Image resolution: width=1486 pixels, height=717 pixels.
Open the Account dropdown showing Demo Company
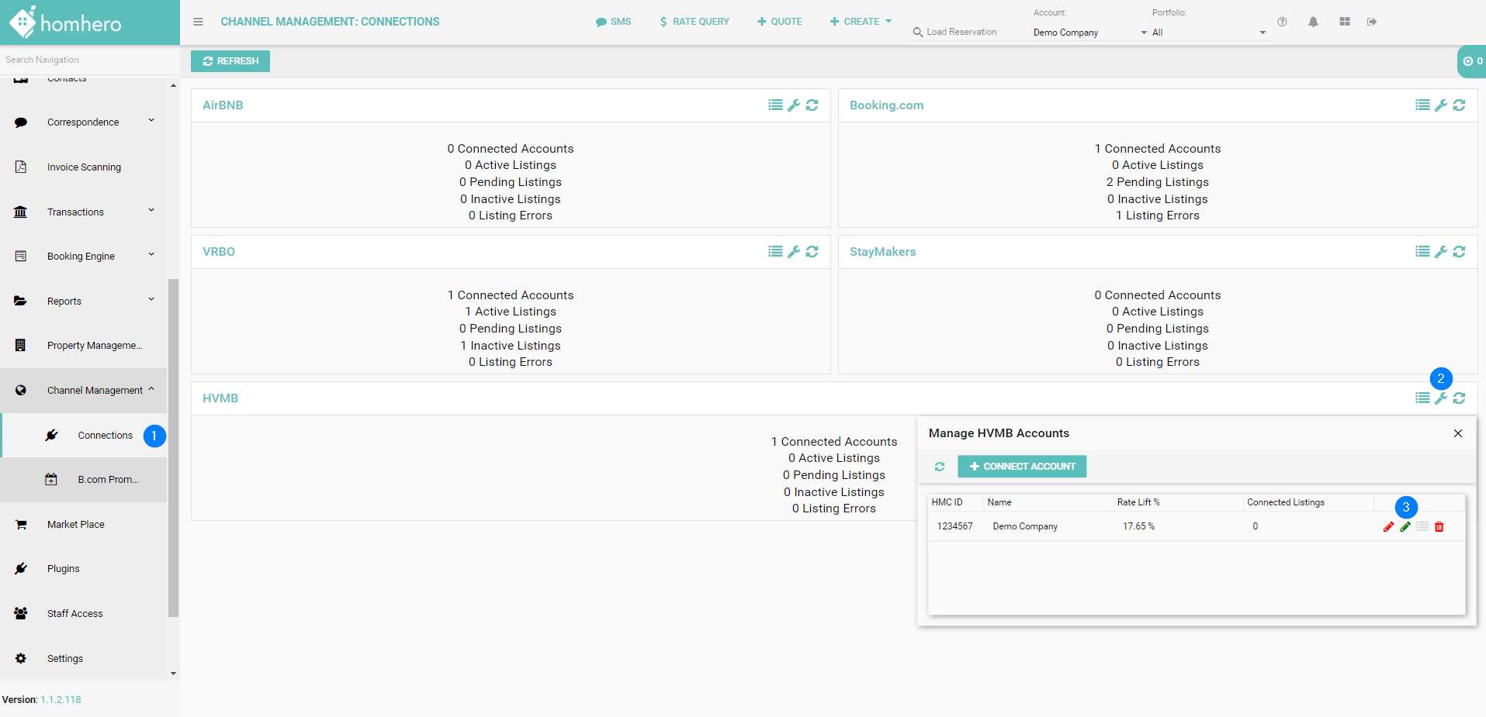[1089, 33]
